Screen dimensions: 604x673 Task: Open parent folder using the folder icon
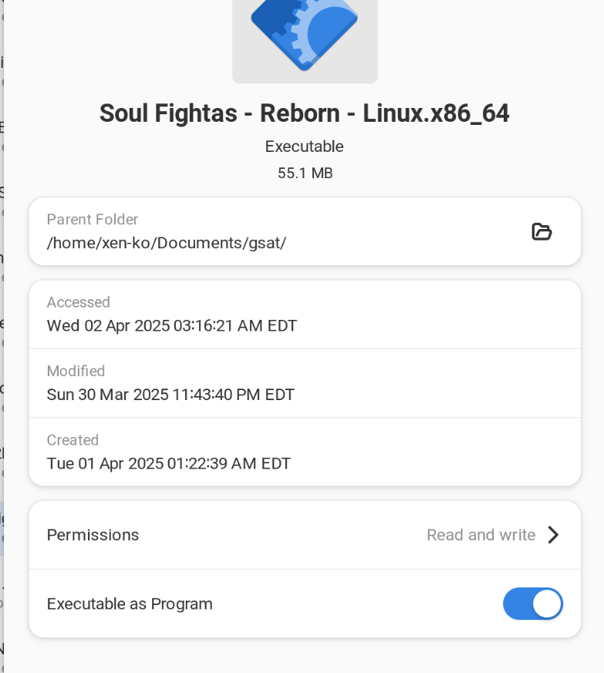tap(542, 232)
